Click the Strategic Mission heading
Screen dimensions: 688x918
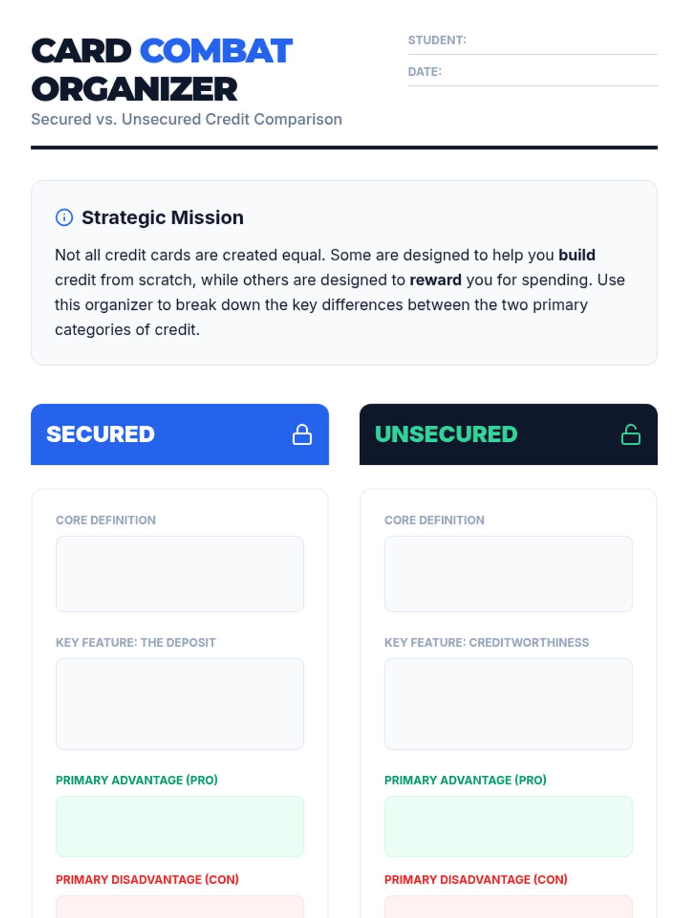point(162,217)
